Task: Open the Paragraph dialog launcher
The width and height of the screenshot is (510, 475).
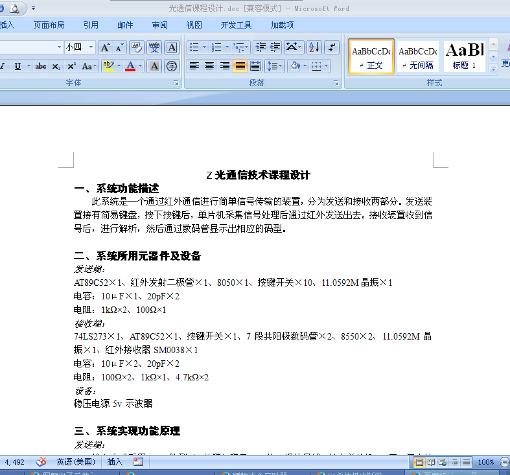Action: pyautogui.click(x=336, y=84)
